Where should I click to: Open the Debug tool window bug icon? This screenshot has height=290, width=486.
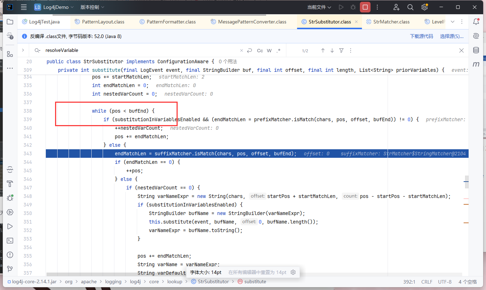tap(10, 198)
